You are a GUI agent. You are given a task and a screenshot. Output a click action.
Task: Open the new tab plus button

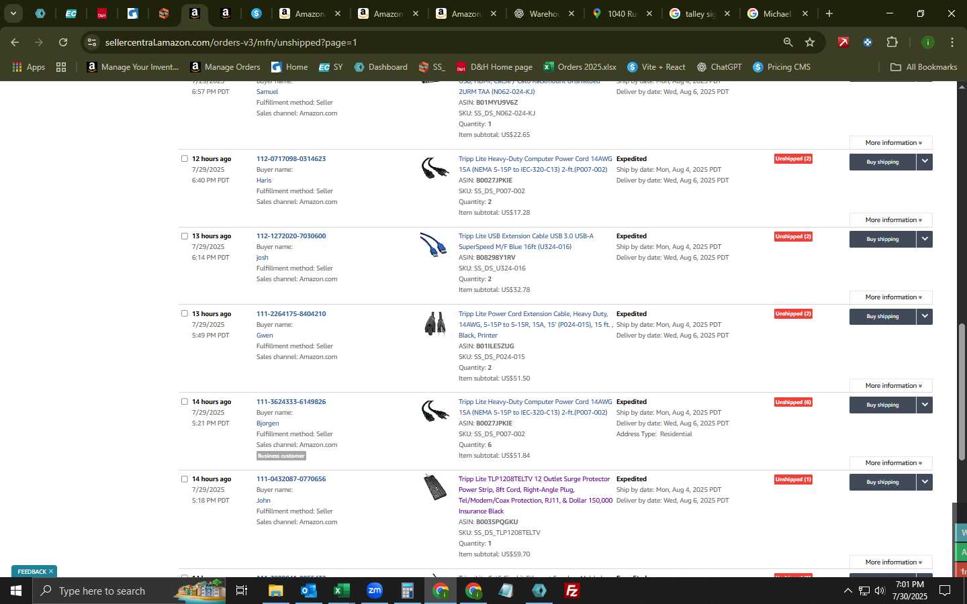[829, 13]
